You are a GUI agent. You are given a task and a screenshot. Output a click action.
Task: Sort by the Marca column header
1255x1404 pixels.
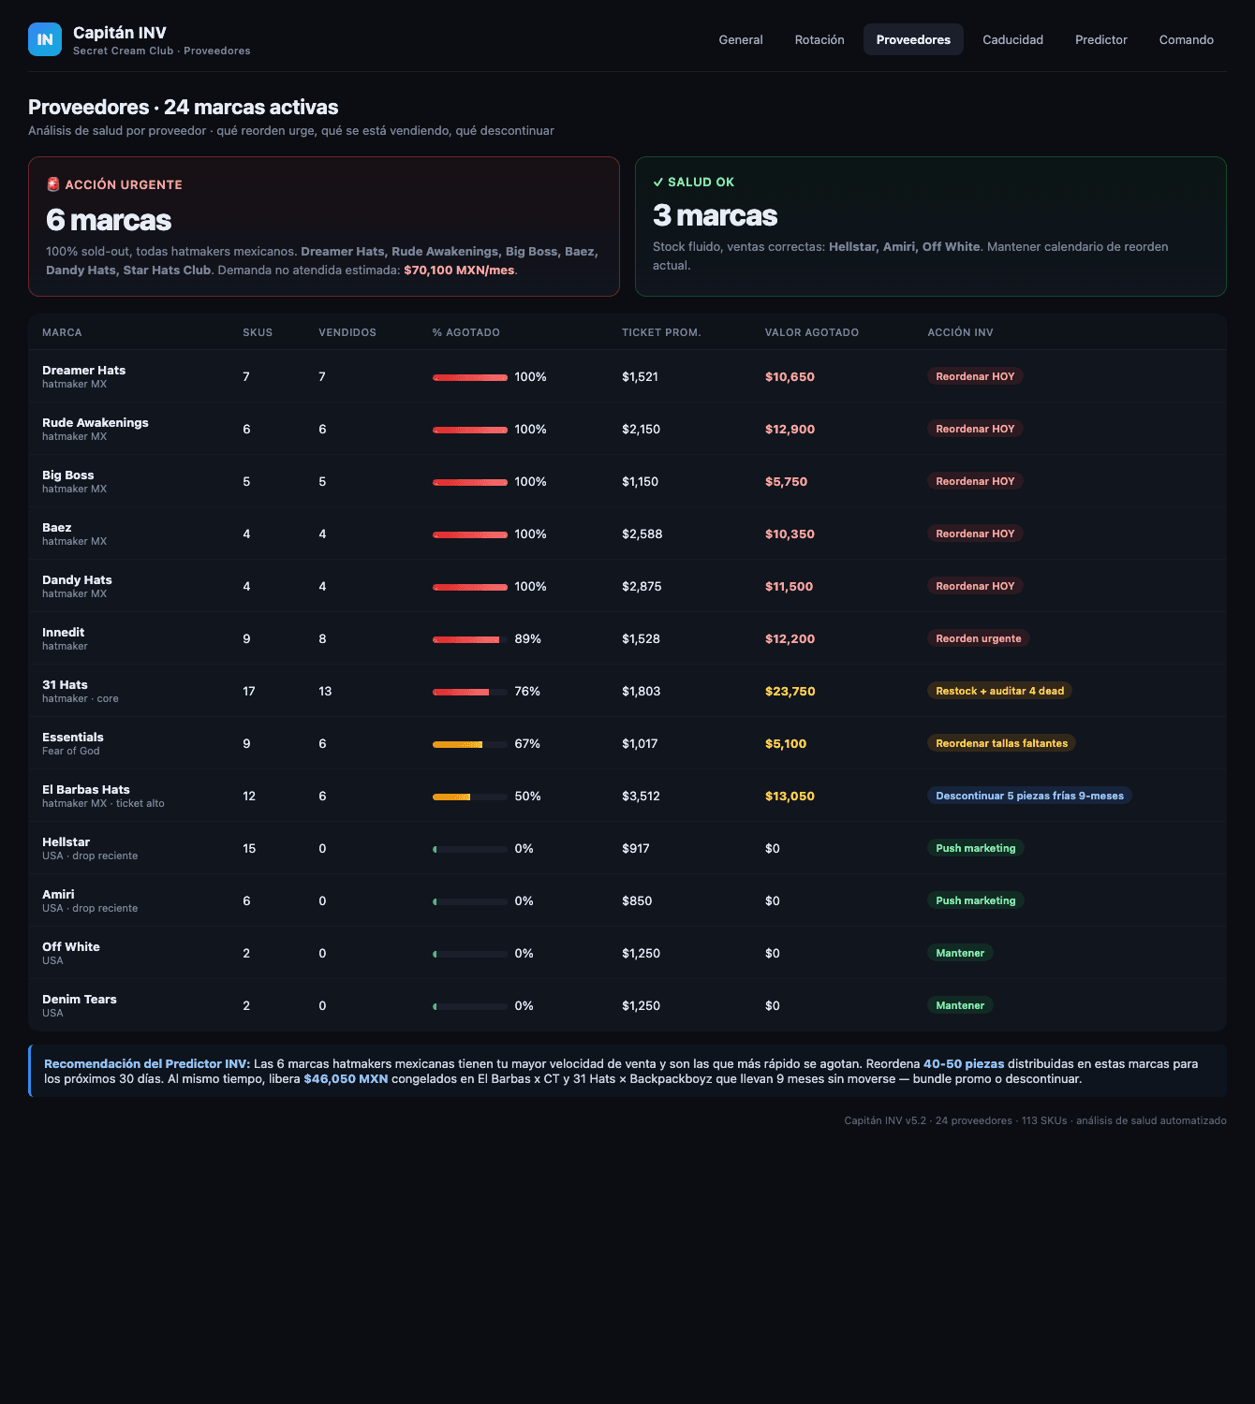(62, 332)
